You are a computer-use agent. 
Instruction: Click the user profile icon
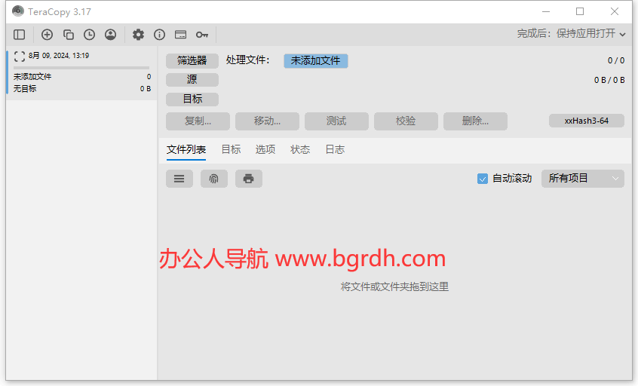(111, 34)
